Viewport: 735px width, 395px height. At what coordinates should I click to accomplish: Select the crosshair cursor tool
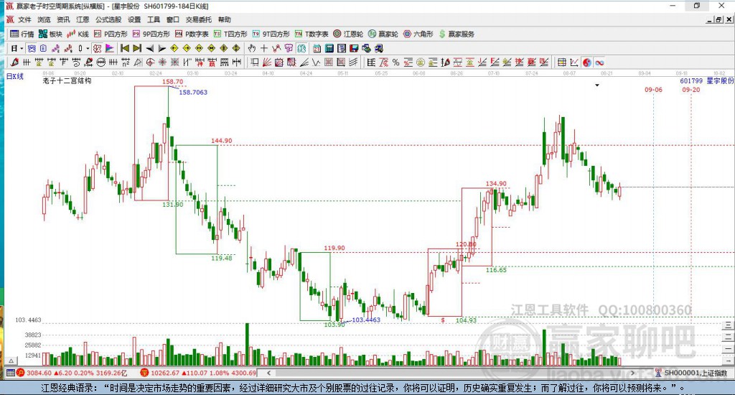[x=264, y=48]
